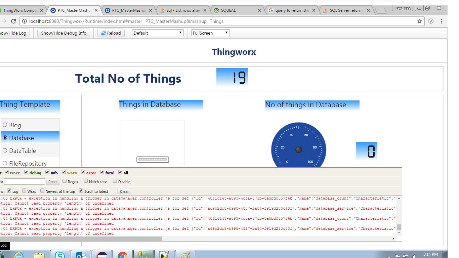This screenshot has height=258, width=459.
Task: Open Google Chrome taskbar icon
Action: (x=123, y=254)
